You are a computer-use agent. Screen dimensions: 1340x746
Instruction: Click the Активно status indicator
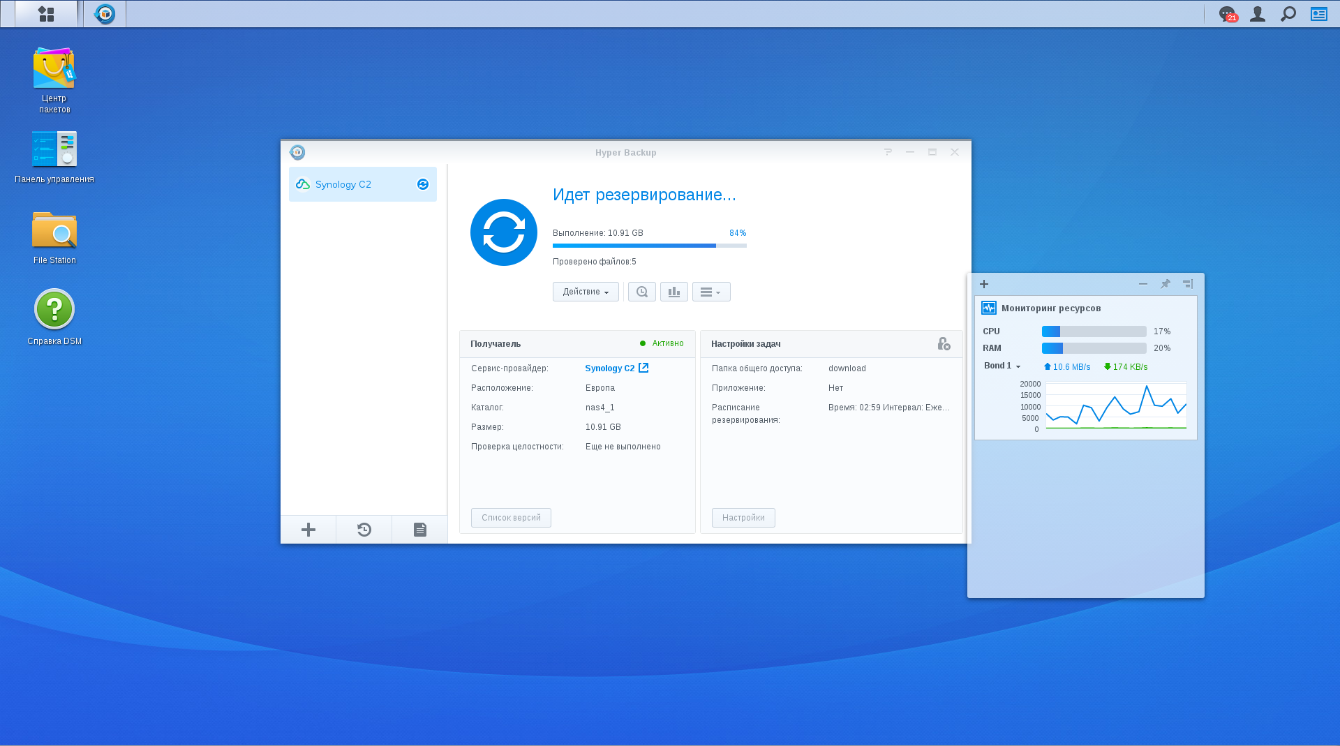click(x=662, y=343)
